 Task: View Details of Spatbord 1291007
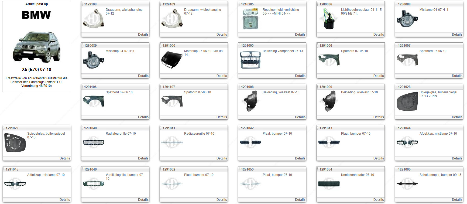(457, 76)
